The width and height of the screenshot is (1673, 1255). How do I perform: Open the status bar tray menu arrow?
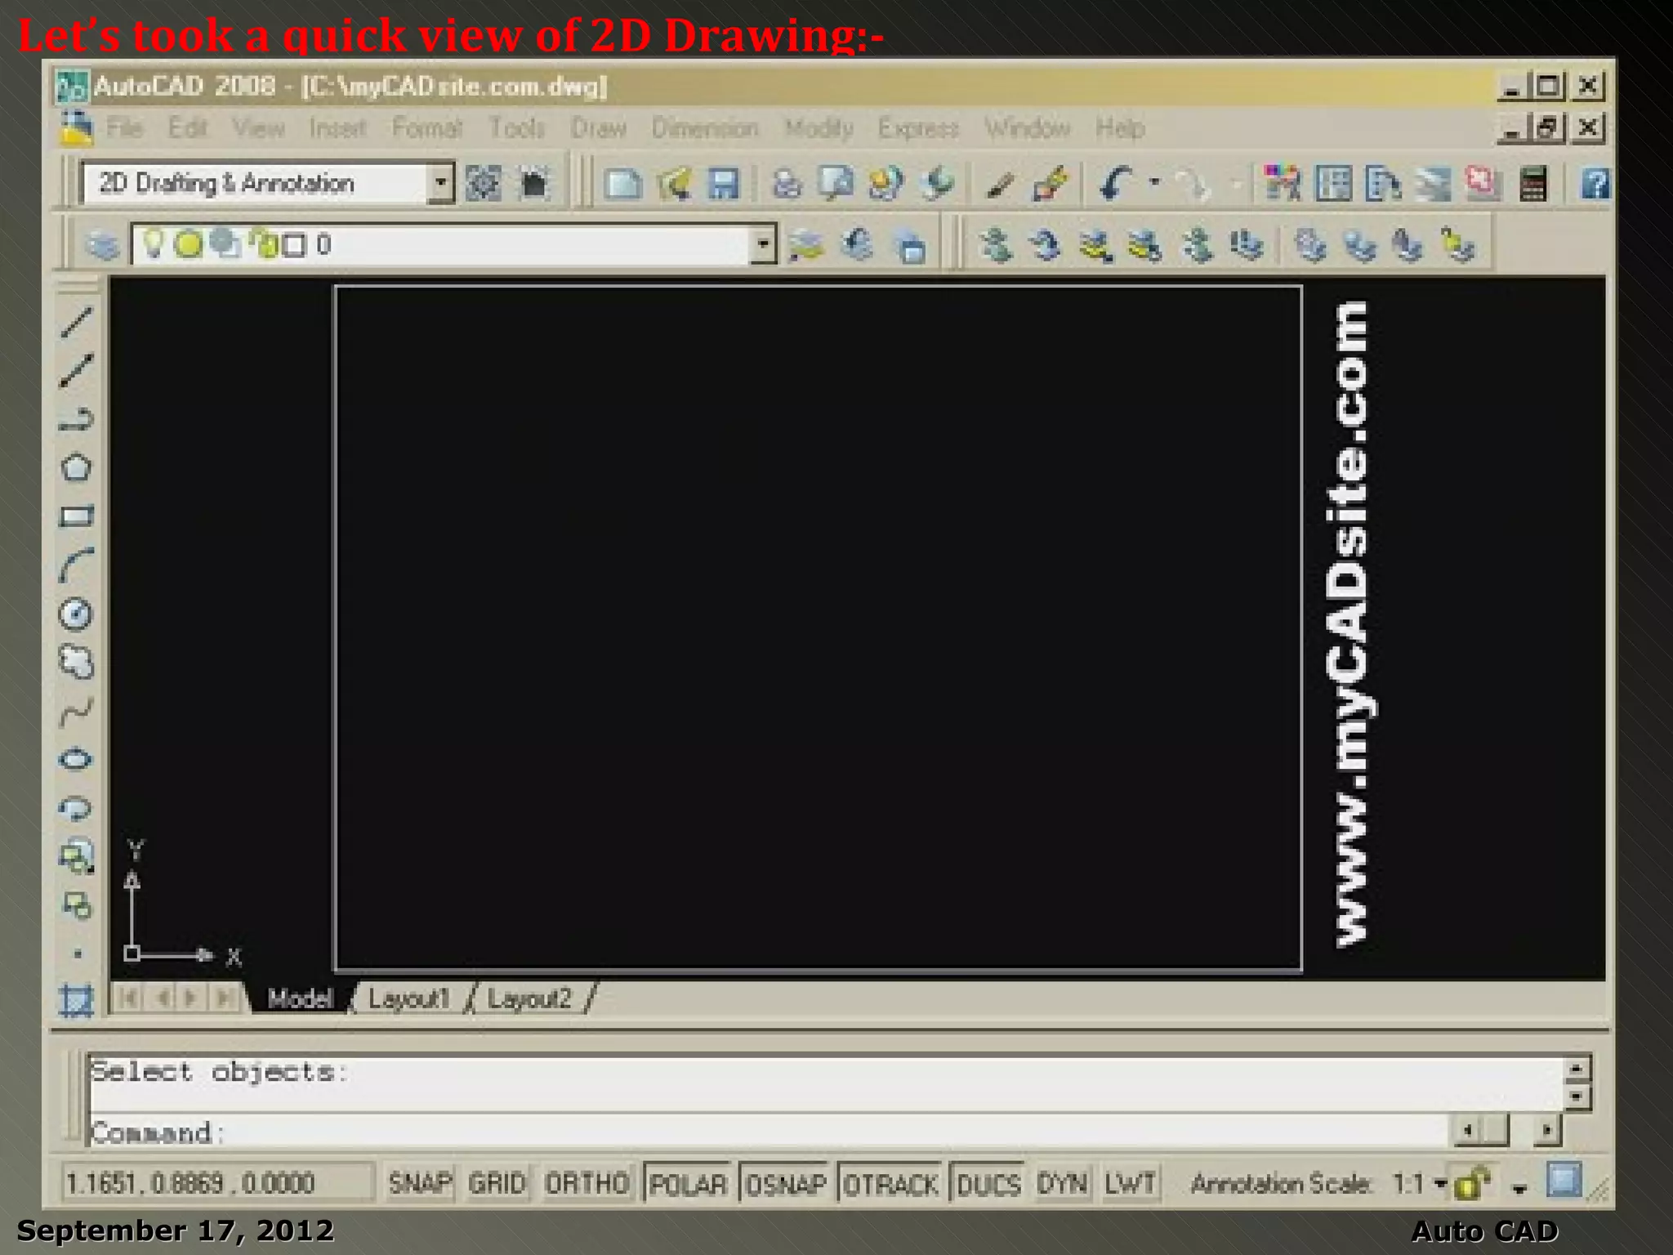tap(1519, 1188)
